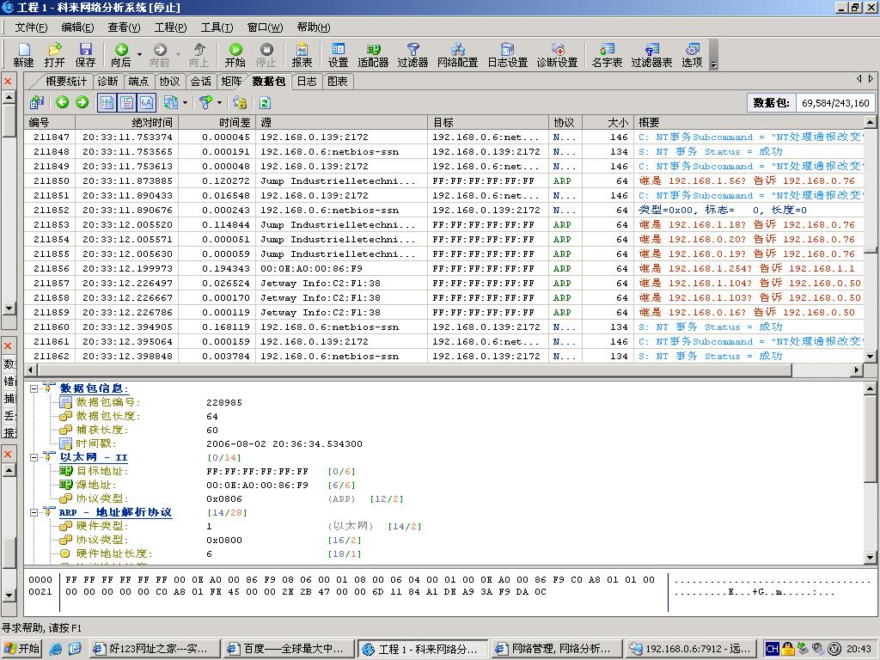Screen dimensions: 880x660
Task: Open 诊断设置 (Diagnosis settings) icon
Action: (x=557, y=54)
